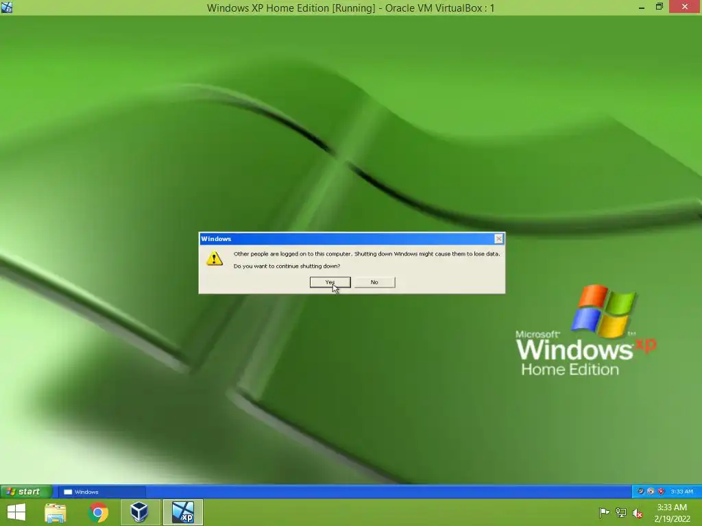This screenshot has height=526, width=702.
Task: Cancel shutdown with the No button
Action: tap(374, 282)
